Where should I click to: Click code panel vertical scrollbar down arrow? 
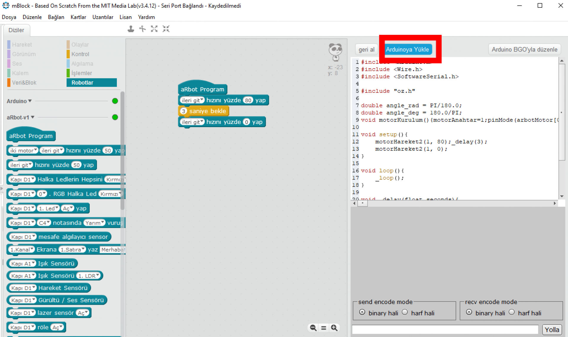(x=561, y=196)
